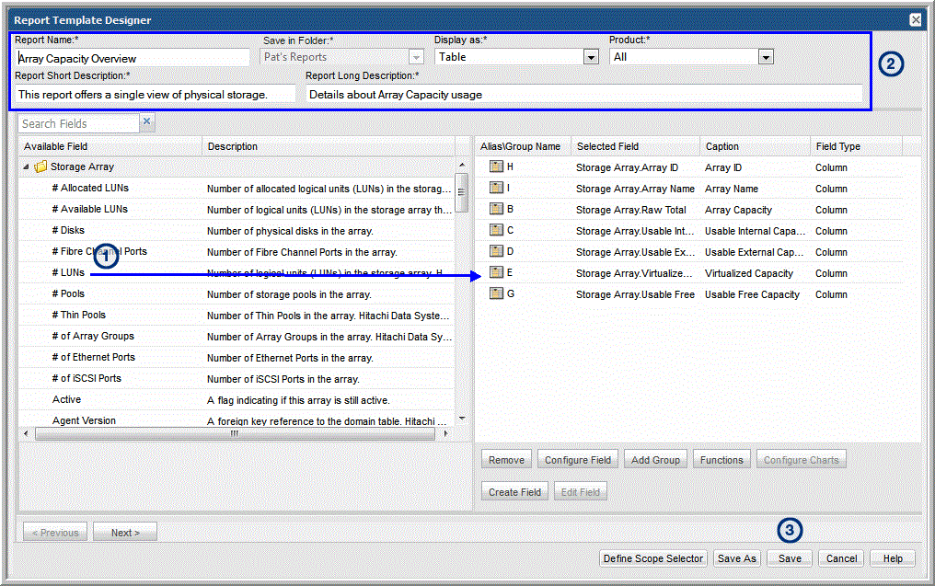Screen dimensions: 935x586
Task: Select the # Thin Pools available field
Action: click(x=79, y=315)
